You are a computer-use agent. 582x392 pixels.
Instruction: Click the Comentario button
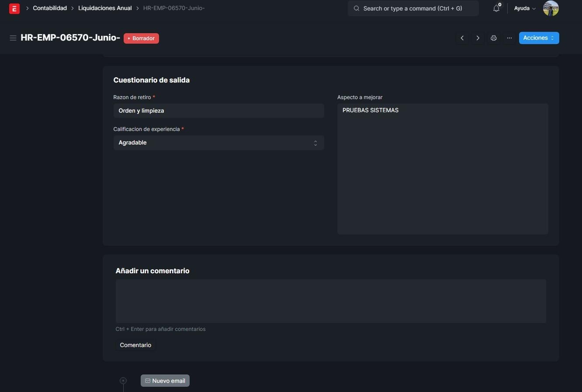135,345
